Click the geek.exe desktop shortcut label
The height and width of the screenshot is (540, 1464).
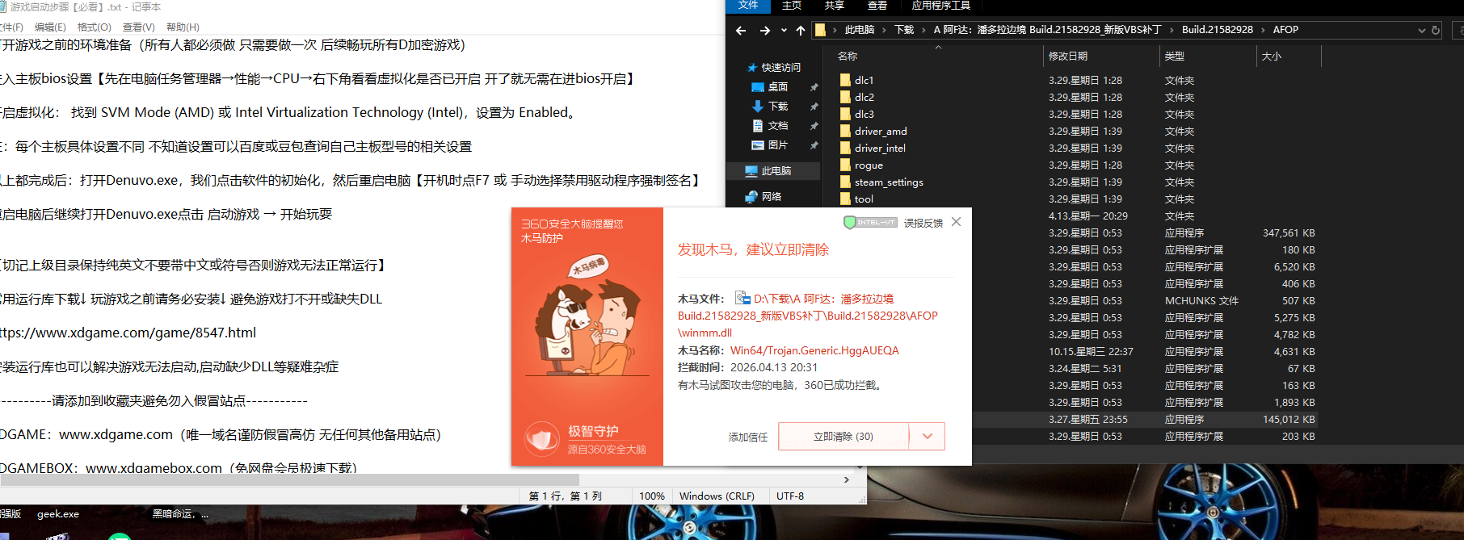[58, 514]
